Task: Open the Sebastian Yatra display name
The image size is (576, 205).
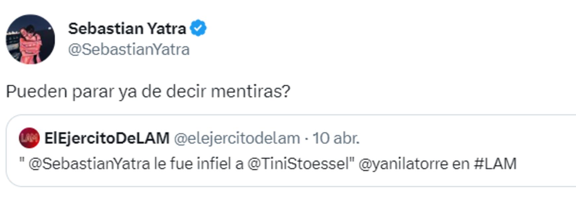Action: [127, 28]
